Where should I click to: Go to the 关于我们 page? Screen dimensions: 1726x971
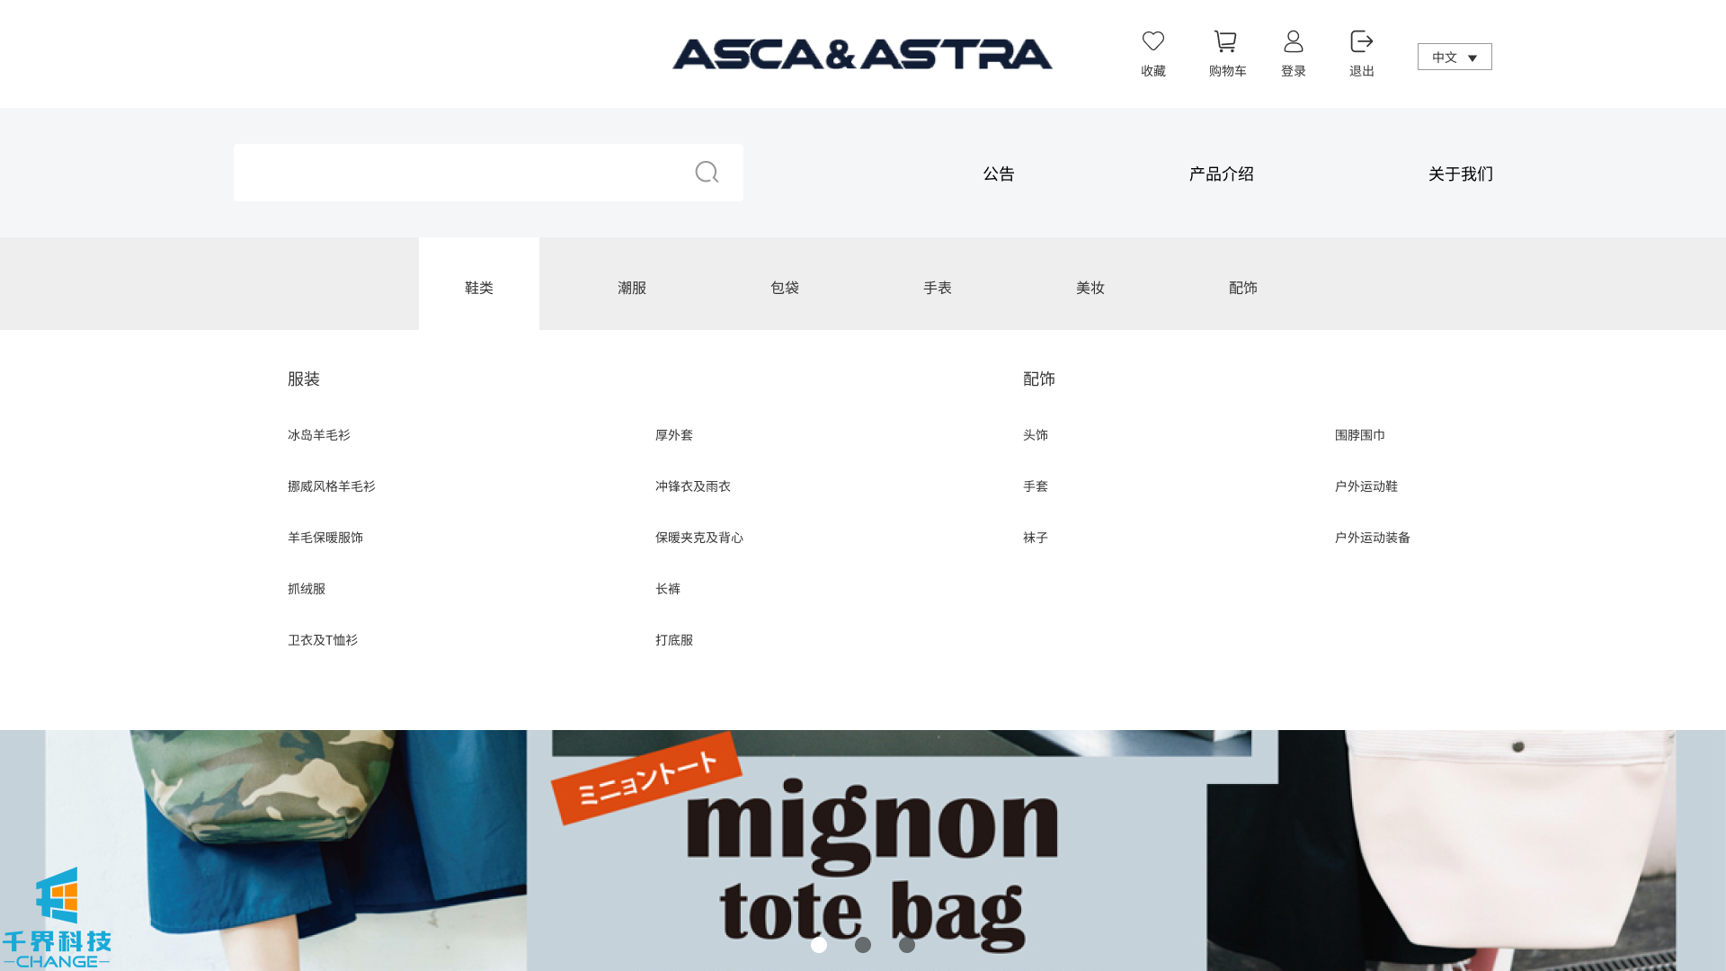click(1460, 174)
